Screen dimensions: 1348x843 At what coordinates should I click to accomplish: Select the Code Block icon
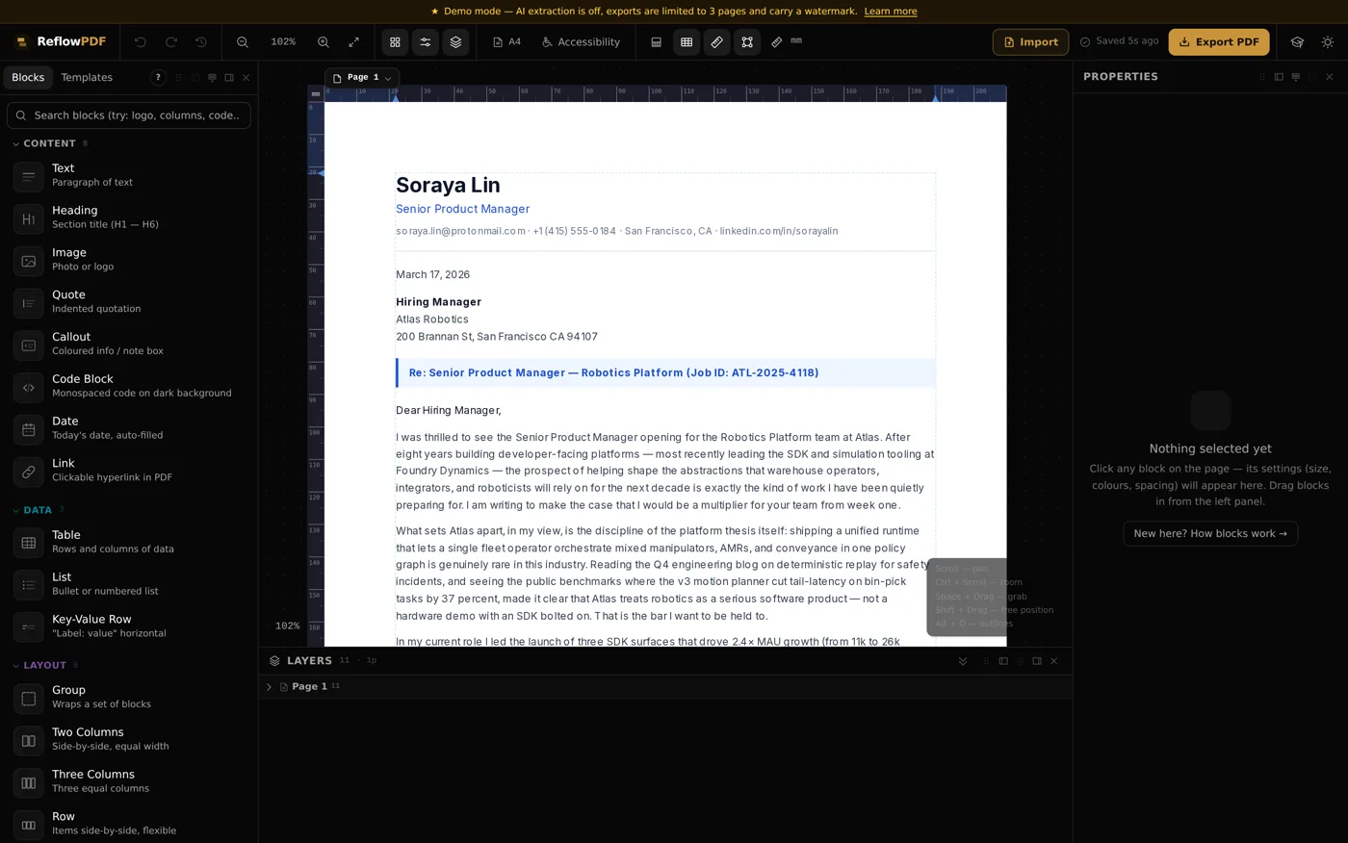point(29,388)
